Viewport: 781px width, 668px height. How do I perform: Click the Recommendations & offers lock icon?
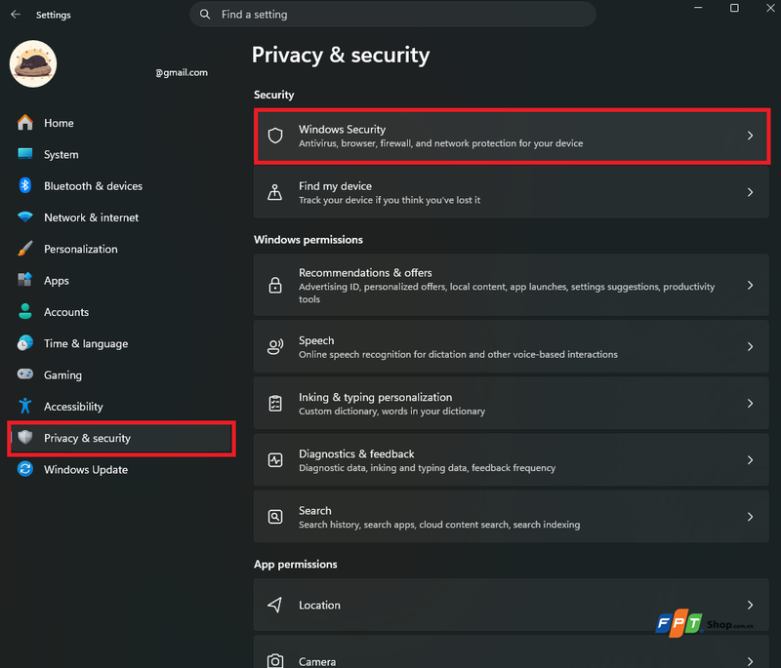pos(275,285)
